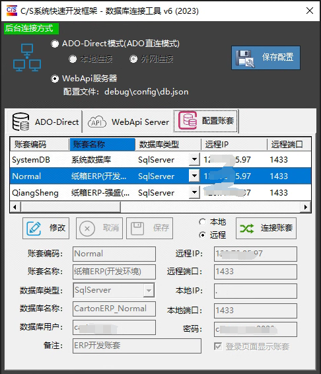
Task: Click the blue network computers icon
Action: (27, 57)
